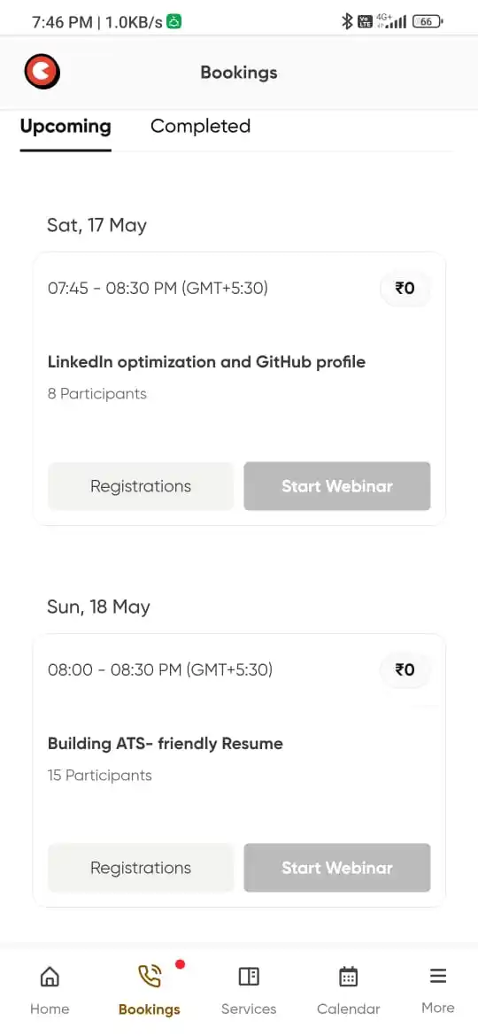Switch to the Upcoming tab
The height and width of the screenshot is (1036, 478).
tap(66, 127)
